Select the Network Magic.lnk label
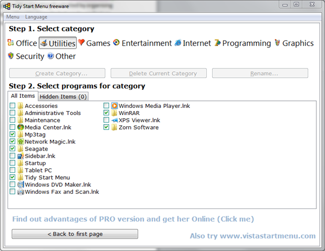This screenshot has width=325, height=251. tap(50, 141)
